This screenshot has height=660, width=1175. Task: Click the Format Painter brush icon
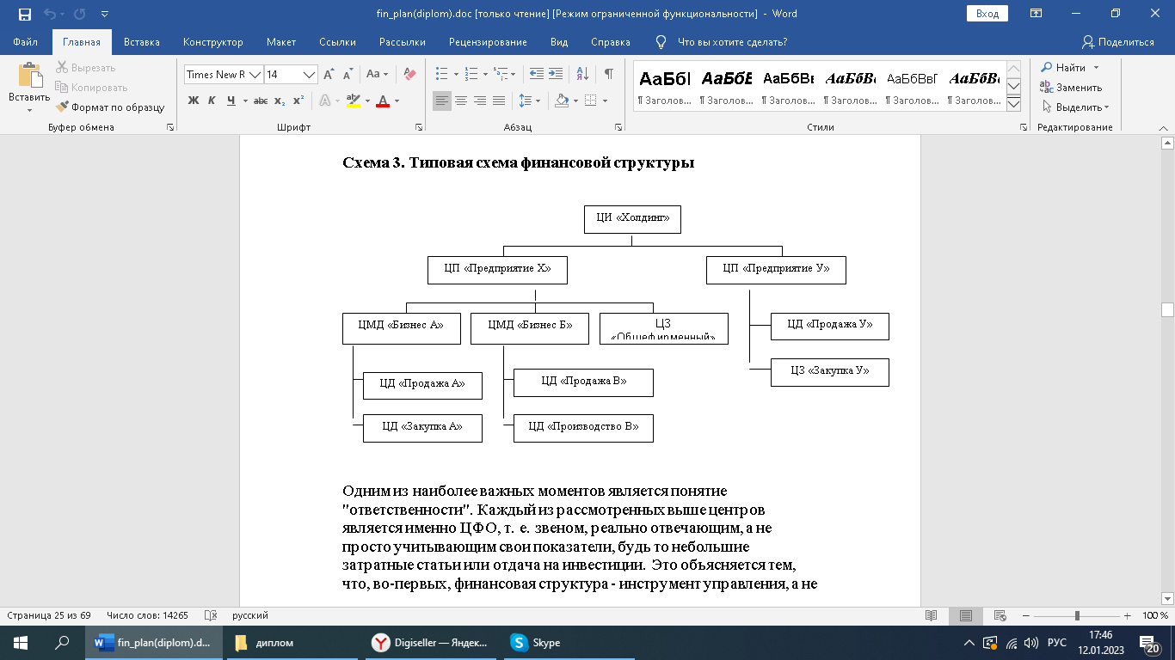coord(63,107)
